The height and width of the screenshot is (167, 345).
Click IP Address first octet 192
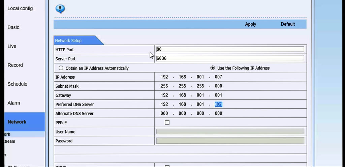click(164, 77)
